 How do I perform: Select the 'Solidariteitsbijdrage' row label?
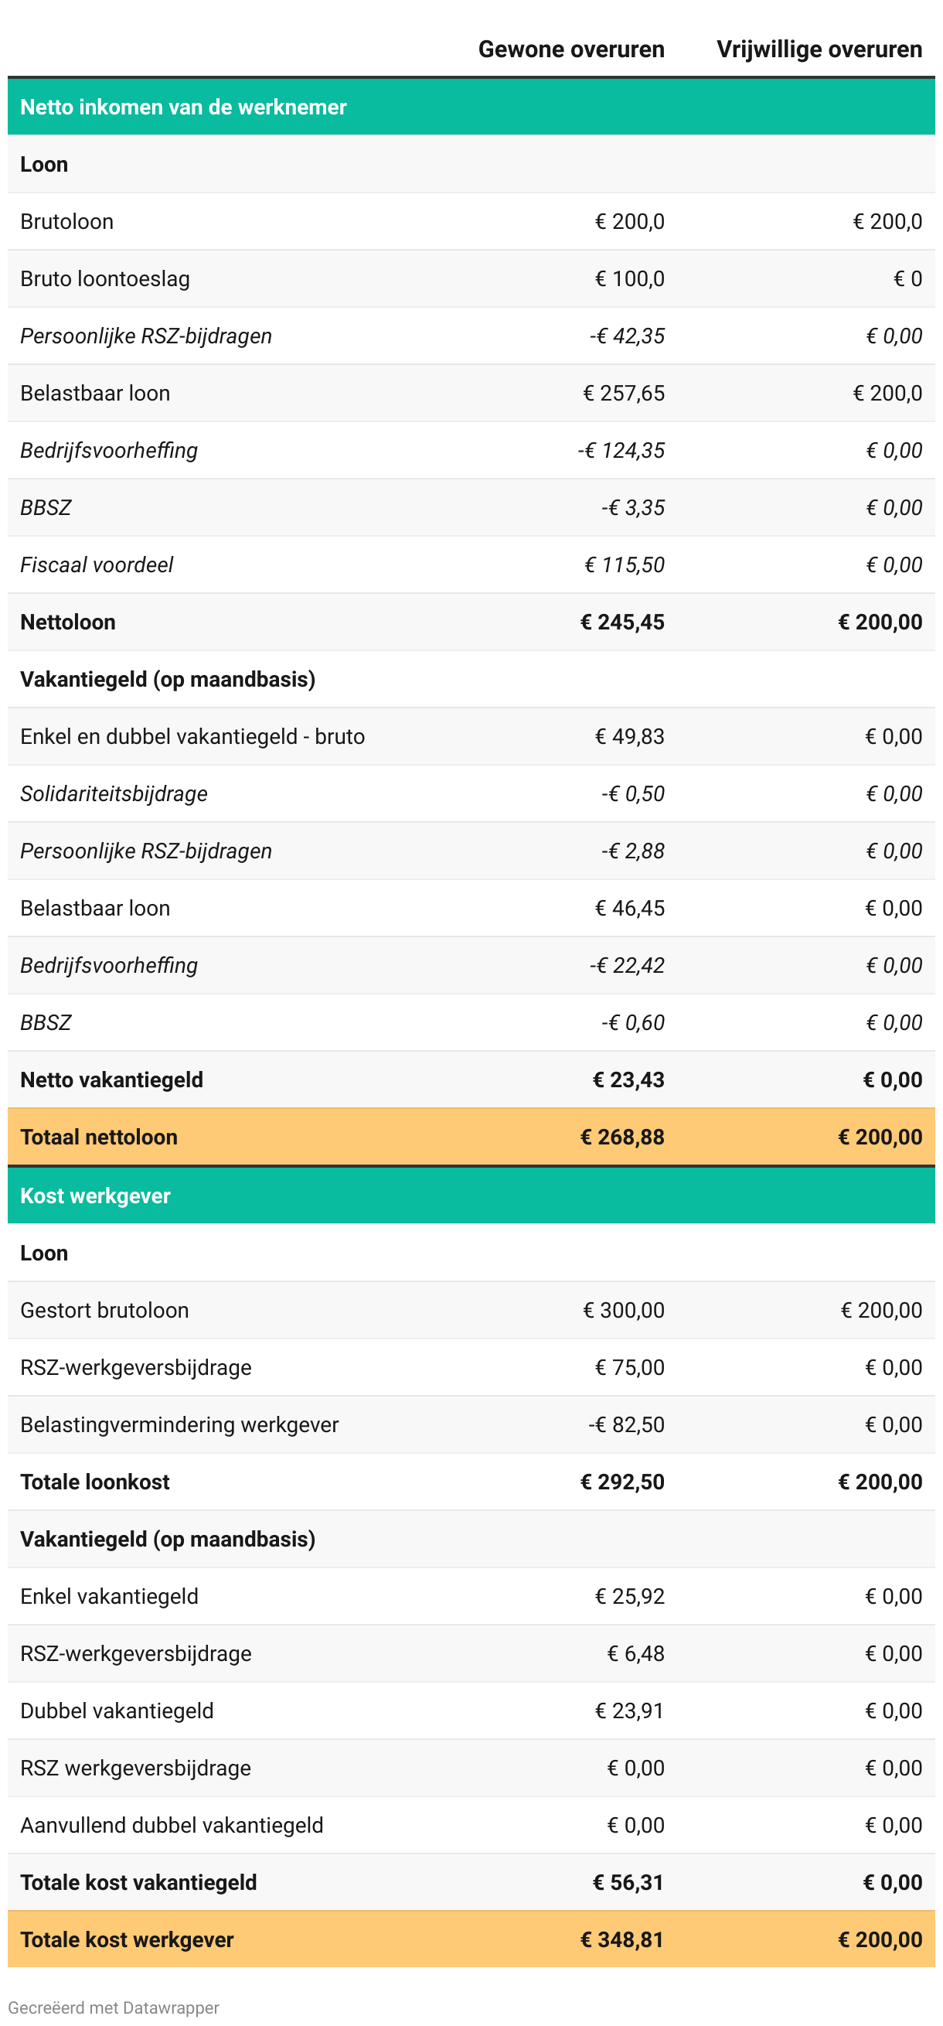point(114,793)
